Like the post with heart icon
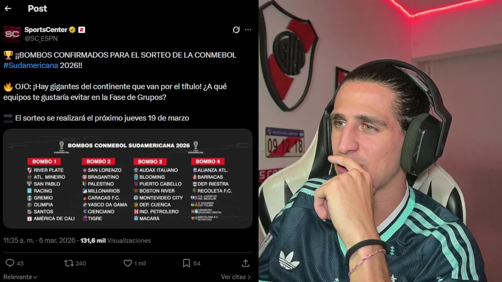Image resolution: width=502 pixels, height=282 pixels. (x=128, y=263)
